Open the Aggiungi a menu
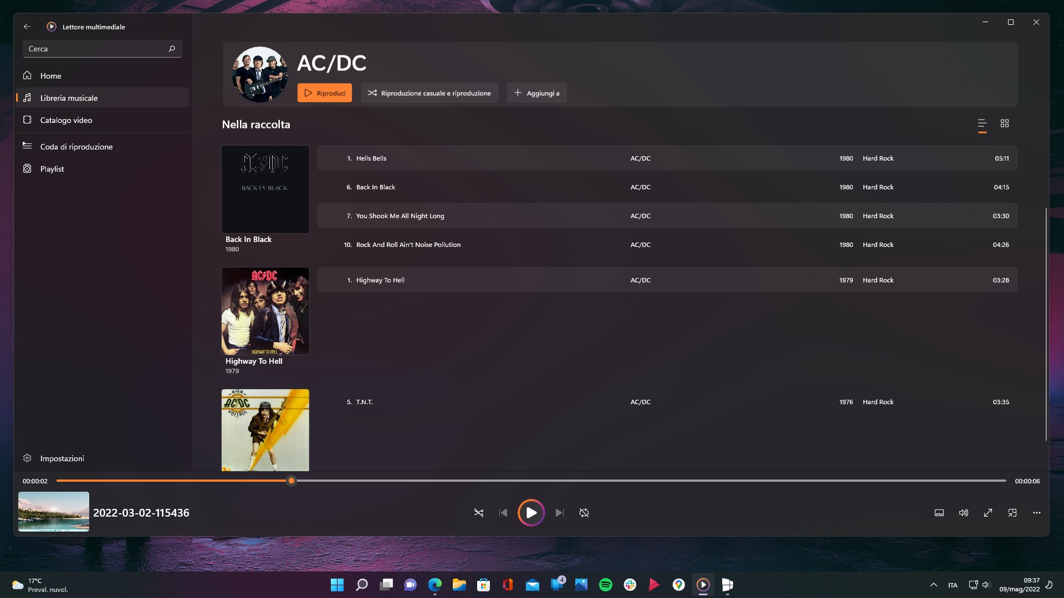 [x=536, y=93]
